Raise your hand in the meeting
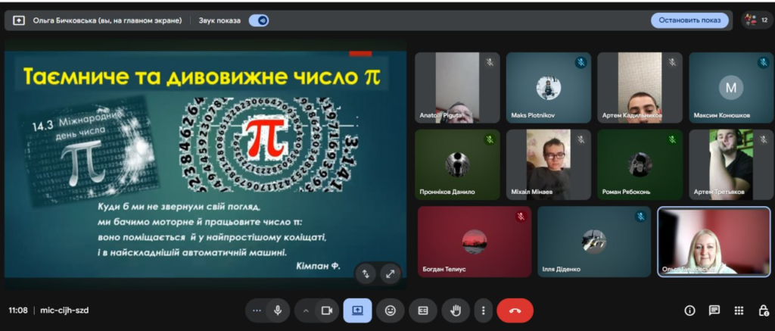The image size is (775, 331). [x=456, y=311]
